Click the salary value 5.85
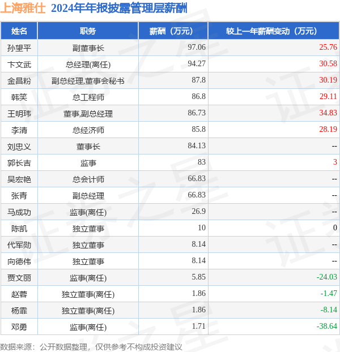Screen dimensions: 340x352 tap(199, 277)
